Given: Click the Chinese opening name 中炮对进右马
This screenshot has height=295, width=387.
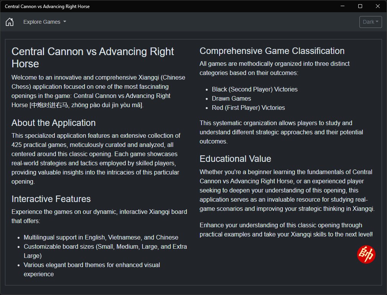Looking at the screenshot, I should [49, 105].
